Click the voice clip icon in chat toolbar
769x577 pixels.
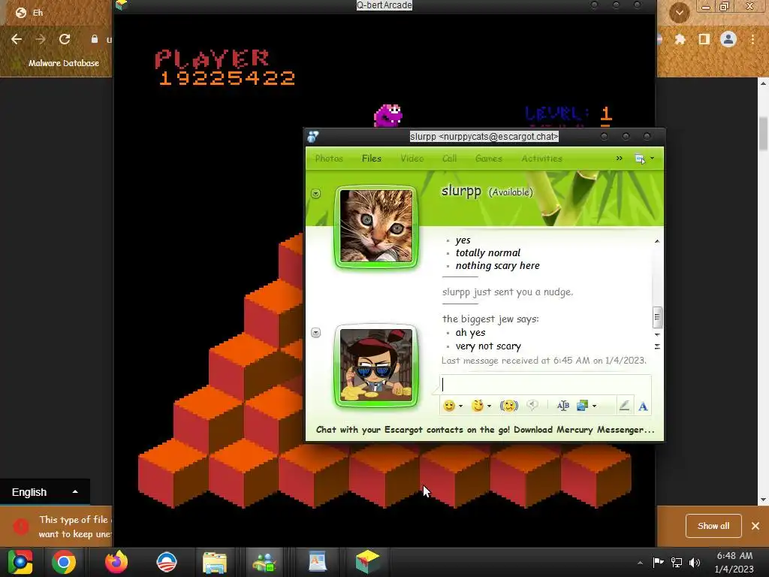click(x=532, y=405)
